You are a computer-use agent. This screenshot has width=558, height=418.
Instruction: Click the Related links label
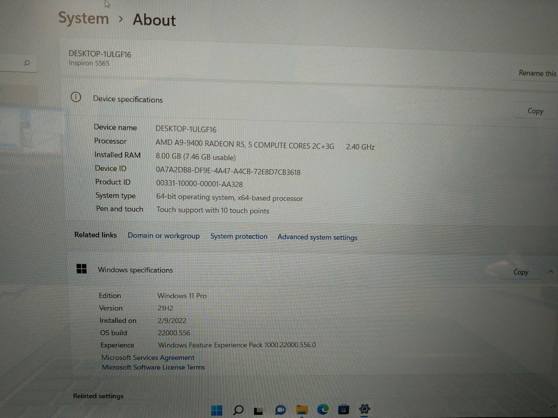tap(96, 235)
